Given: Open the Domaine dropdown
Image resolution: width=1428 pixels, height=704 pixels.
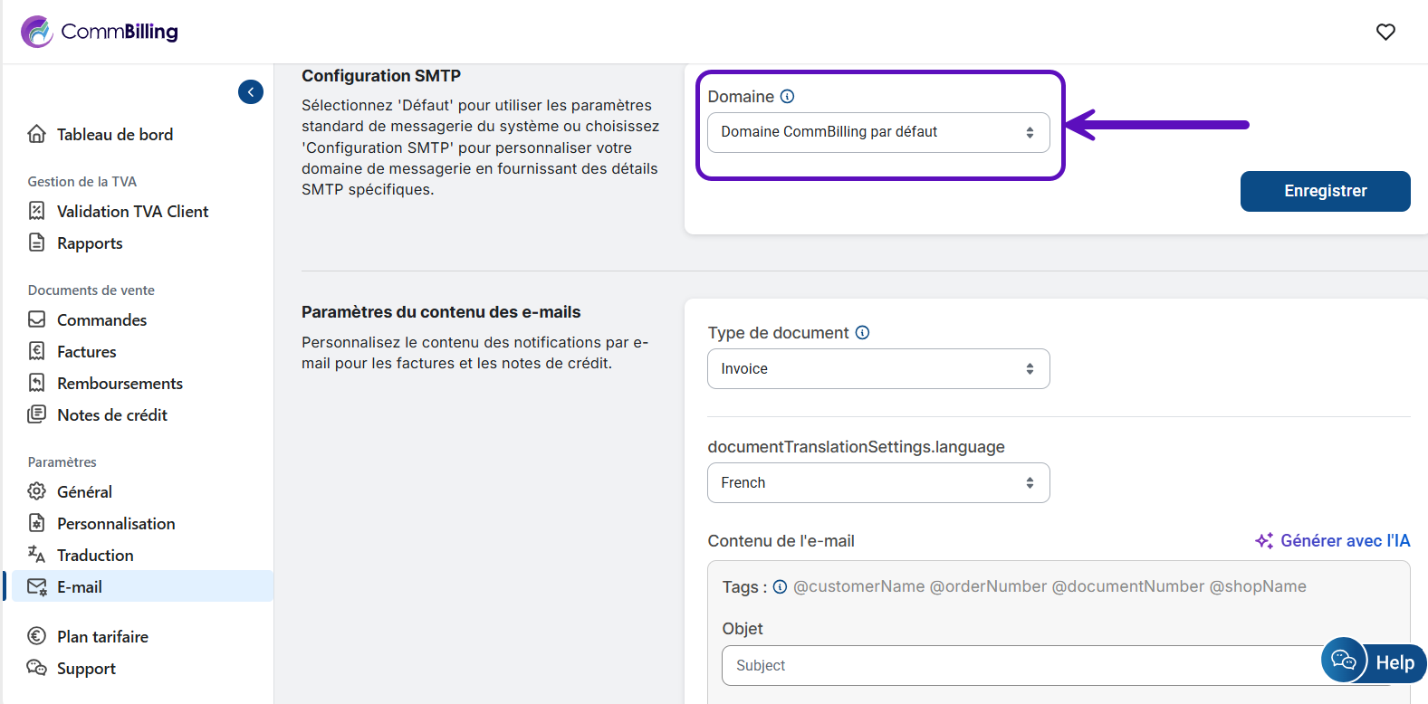Looking at the screenshot, I should tap(877, 132).
